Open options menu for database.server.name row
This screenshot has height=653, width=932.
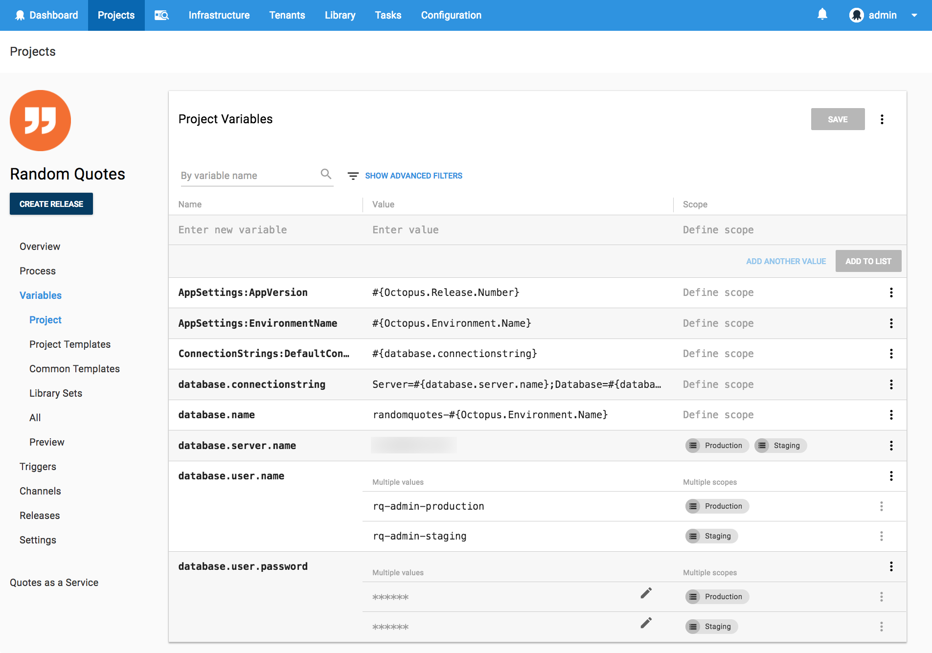click(x=891, y=446)
